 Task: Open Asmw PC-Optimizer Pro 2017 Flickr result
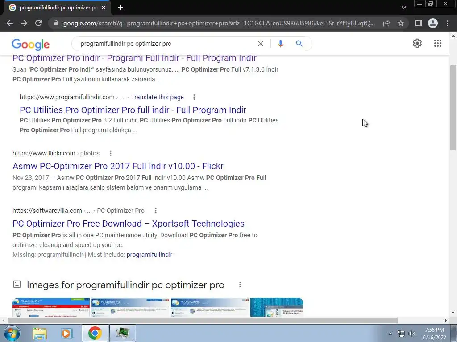click(x=118, y=166)
